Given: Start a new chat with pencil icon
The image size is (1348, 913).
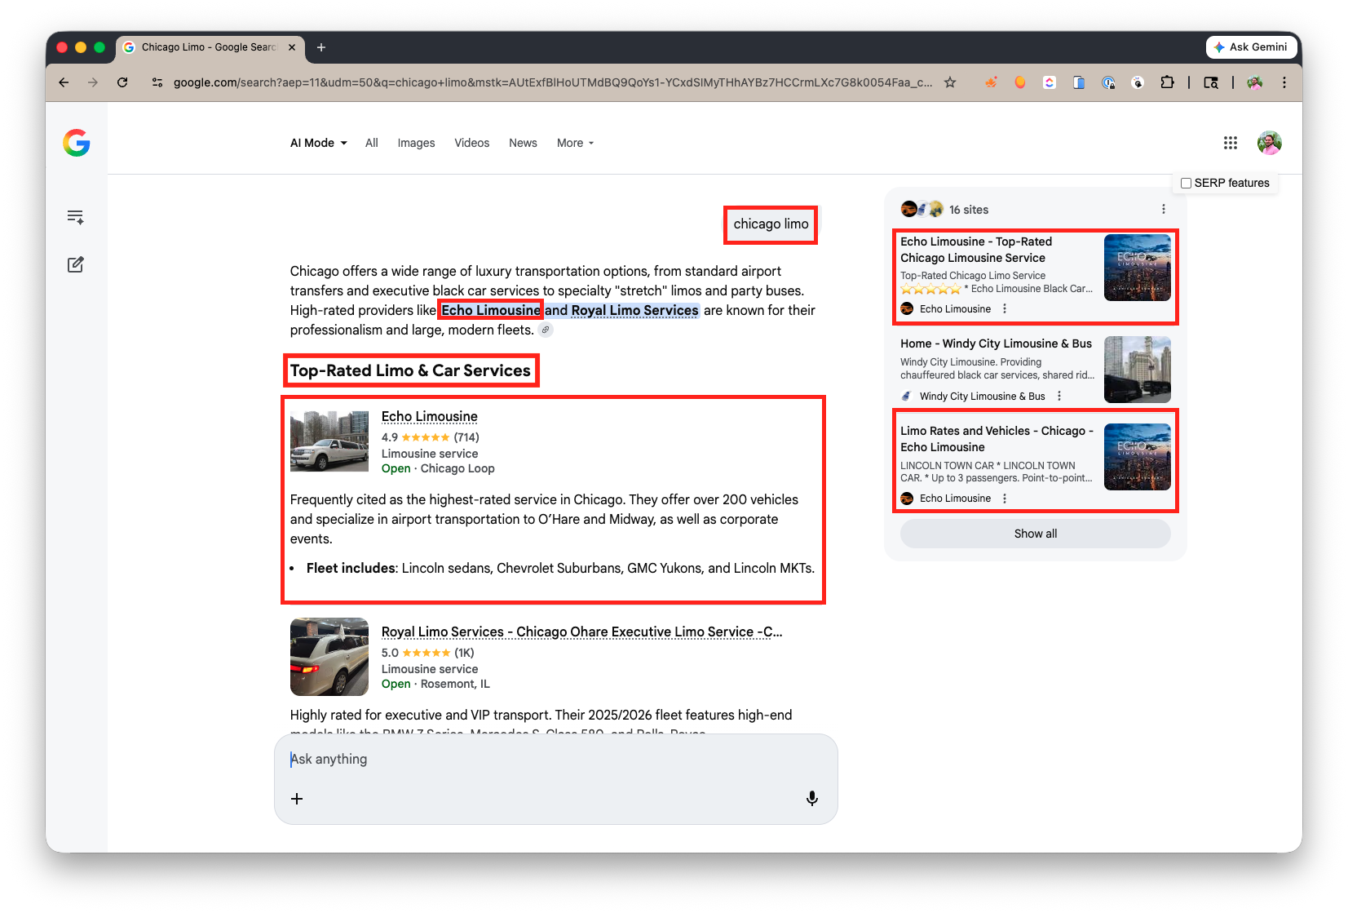Looking at the screenshot, I should 76,264.
